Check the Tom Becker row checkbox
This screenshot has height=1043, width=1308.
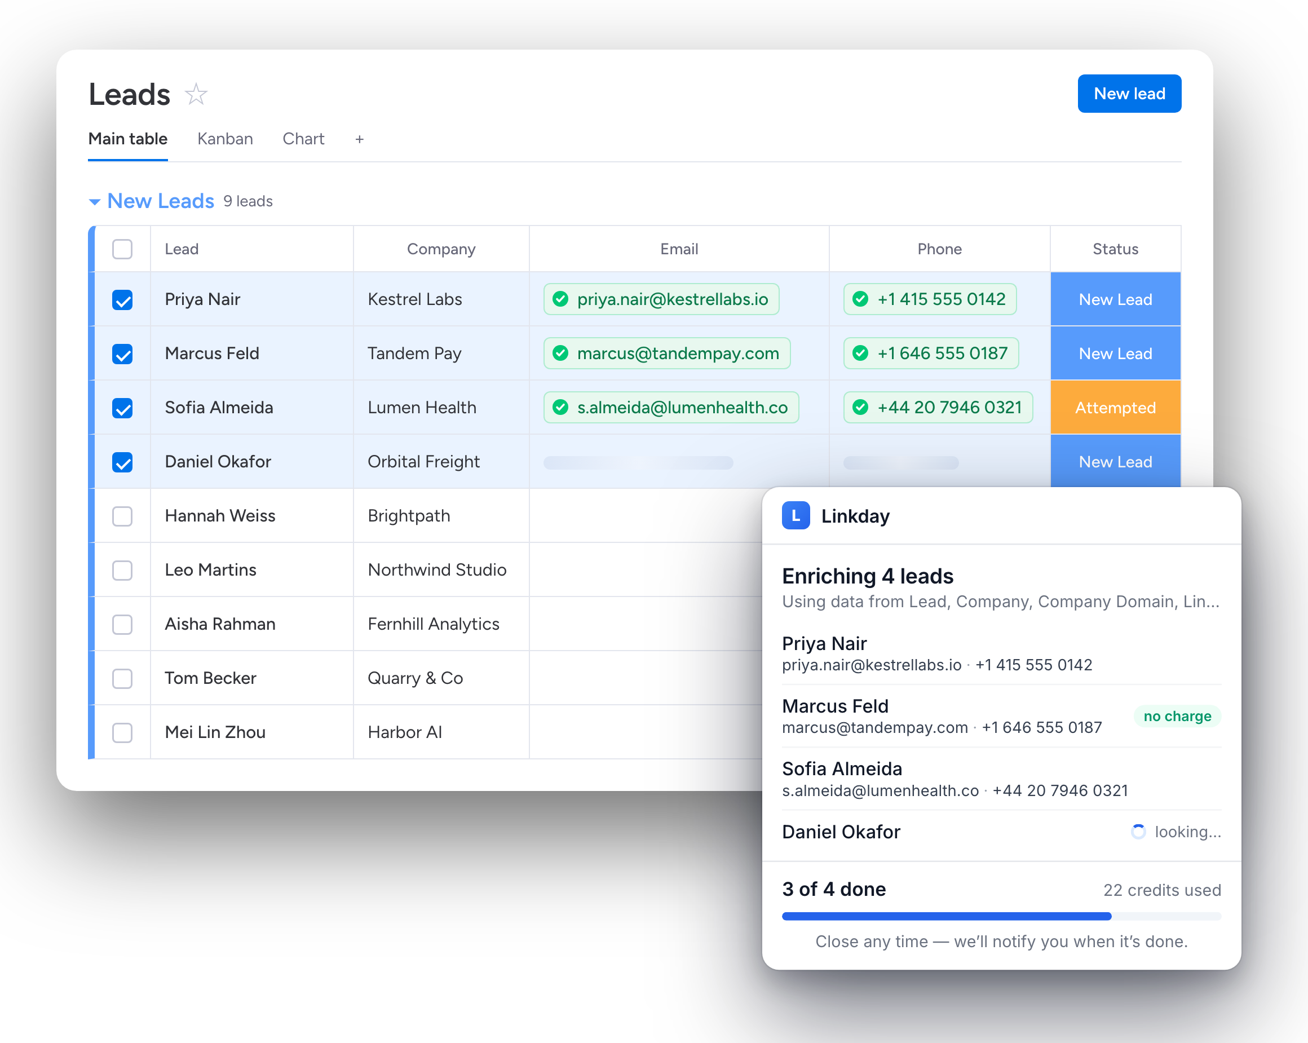click(x=122, y=678)
